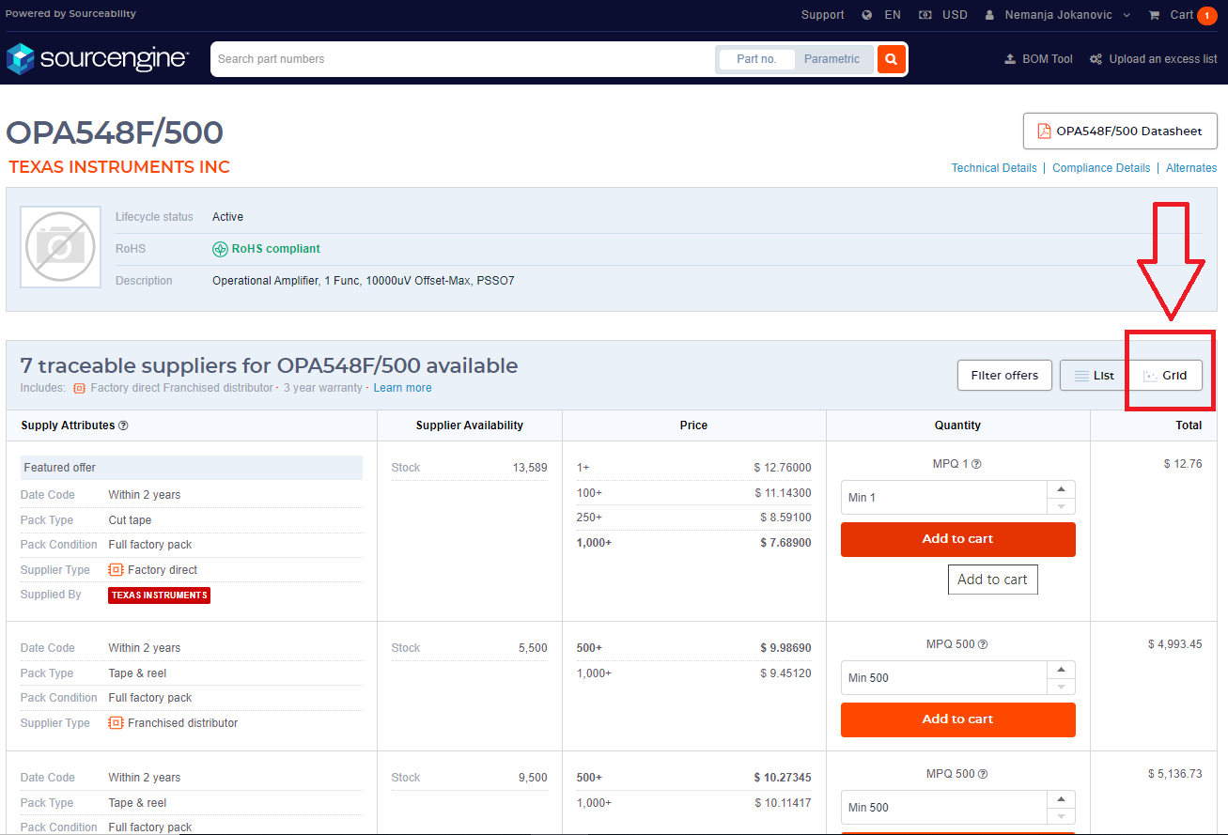Increase quantity for the 9,500 stock offer
The height and width of the screenshot is (835, 1228).
click(x=1061, y=799)
